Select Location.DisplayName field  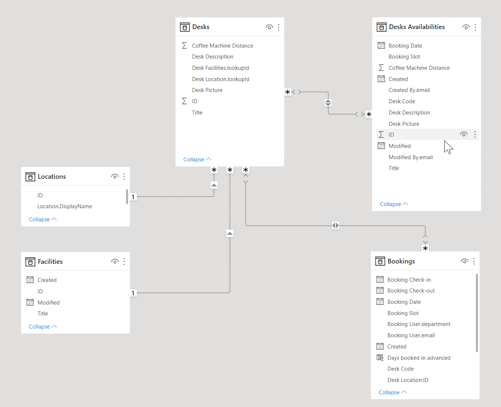coord(65,206)
